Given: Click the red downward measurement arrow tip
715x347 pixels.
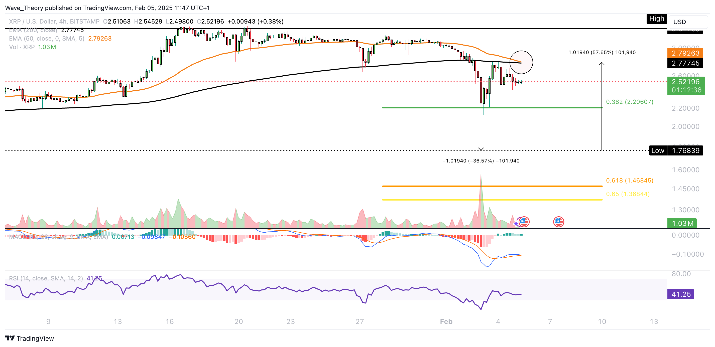Looking at the screenshot, I should (481, 149).
